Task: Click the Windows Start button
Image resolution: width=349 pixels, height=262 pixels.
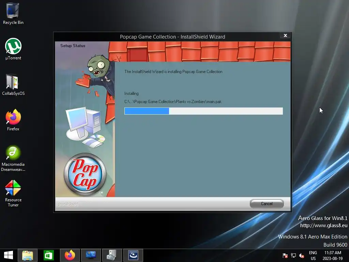Action: click(9, 255)
